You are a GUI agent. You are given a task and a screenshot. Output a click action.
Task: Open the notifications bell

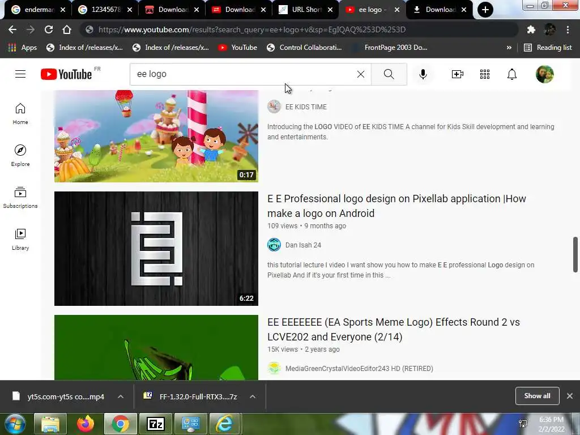511,74
